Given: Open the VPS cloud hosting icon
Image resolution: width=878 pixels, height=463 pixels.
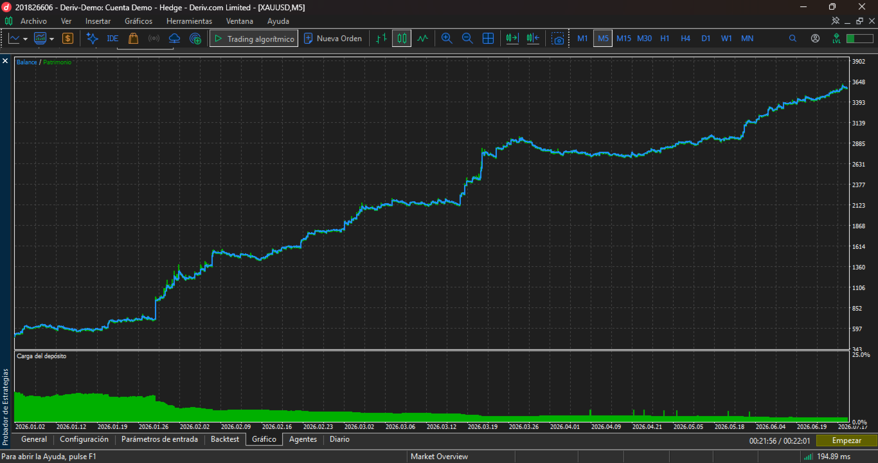Looking at the screenshot, I should (174, 39).
